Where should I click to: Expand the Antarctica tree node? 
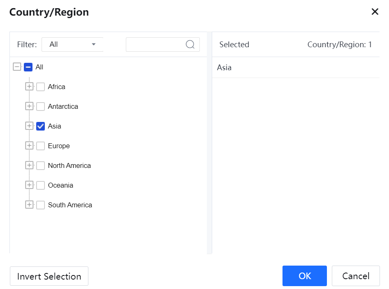pyautogui.click(x=29, y=106)
